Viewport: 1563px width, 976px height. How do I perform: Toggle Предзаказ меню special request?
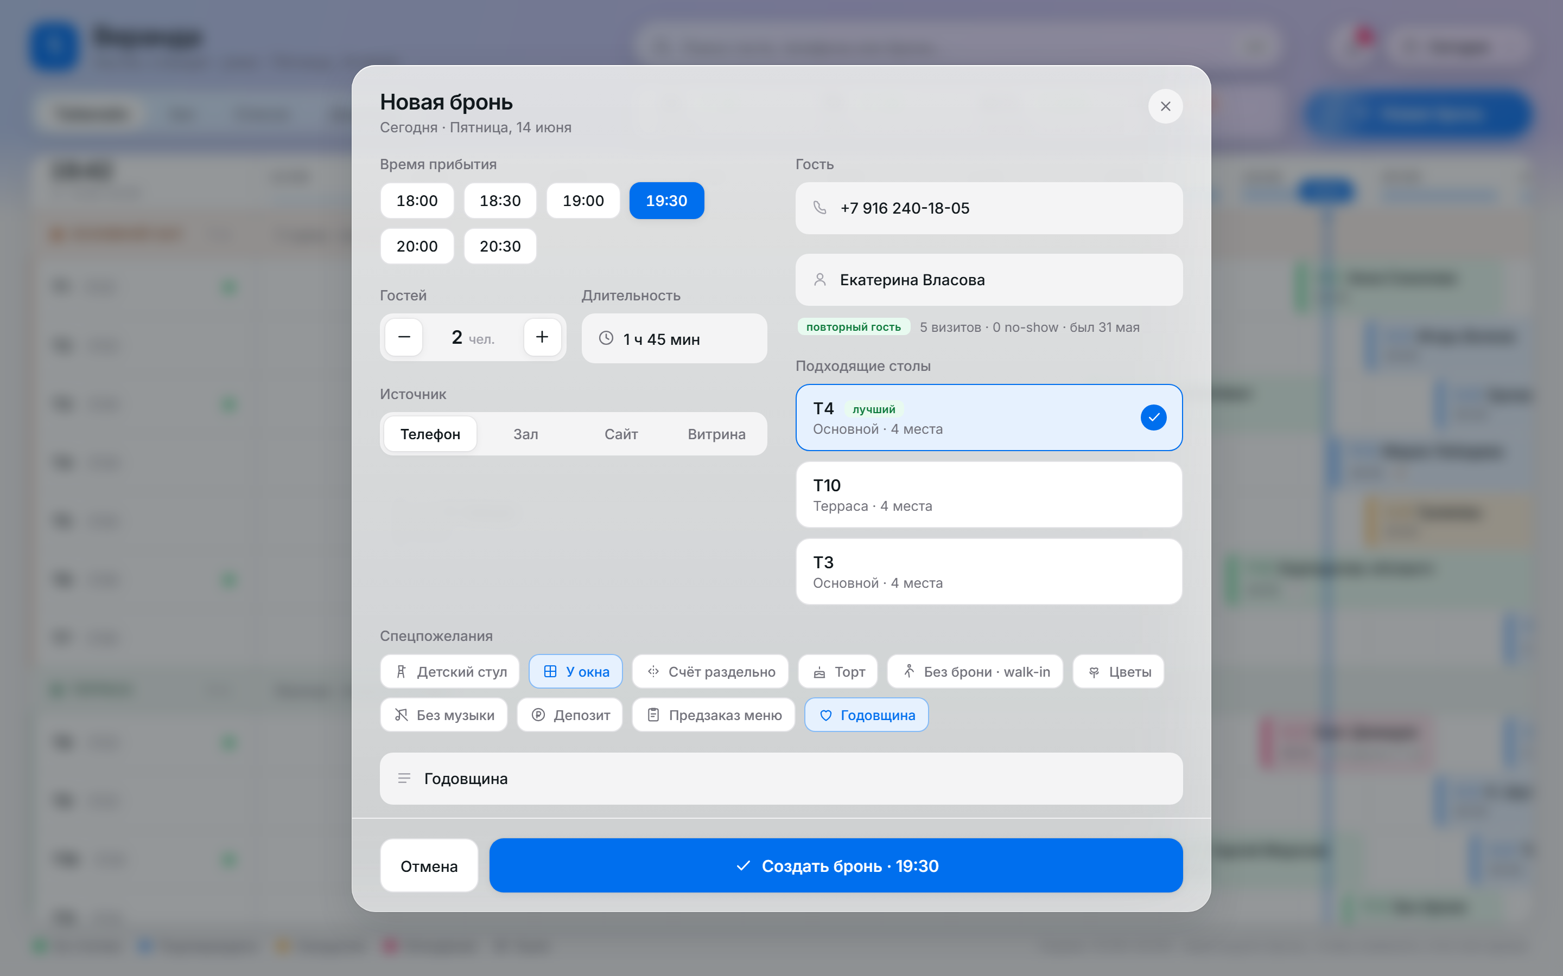click(x=713, y=715)
